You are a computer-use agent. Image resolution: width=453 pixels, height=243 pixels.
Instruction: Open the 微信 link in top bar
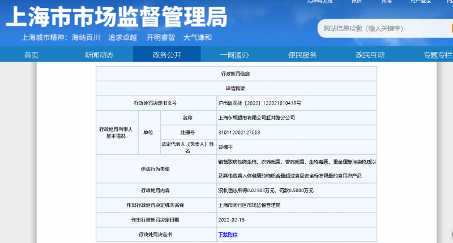click(357, 2)
